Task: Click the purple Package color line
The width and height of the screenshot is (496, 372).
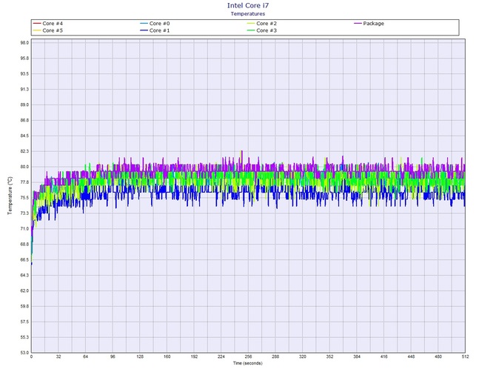Action: pyautogui.click(x=358, y=24)
